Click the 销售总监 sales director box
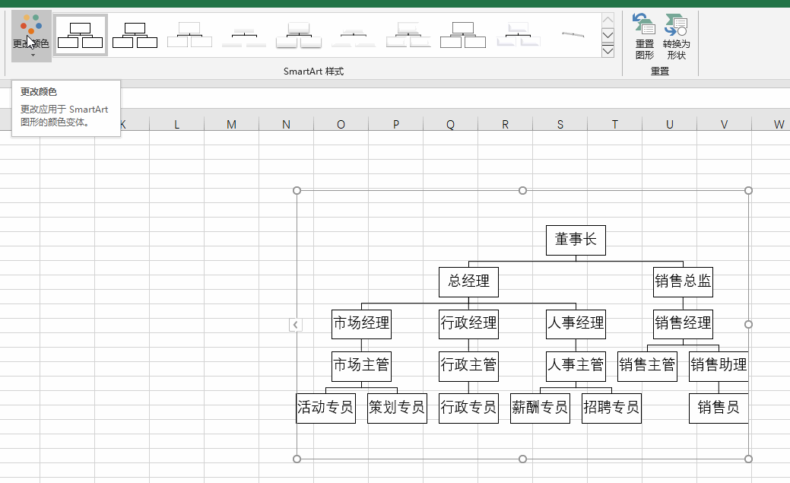The height and width of the screenshot is (483, 790). [683, 281]
